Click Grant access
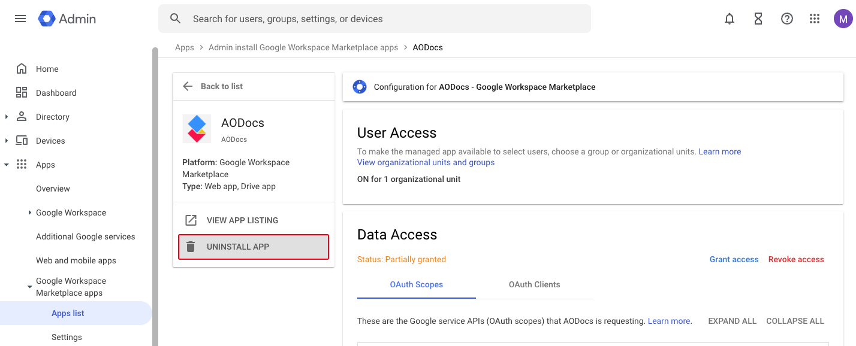 (x=734, y=259)
